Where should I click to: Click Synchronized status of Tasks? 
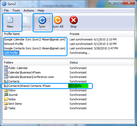[x=78, y=108]
